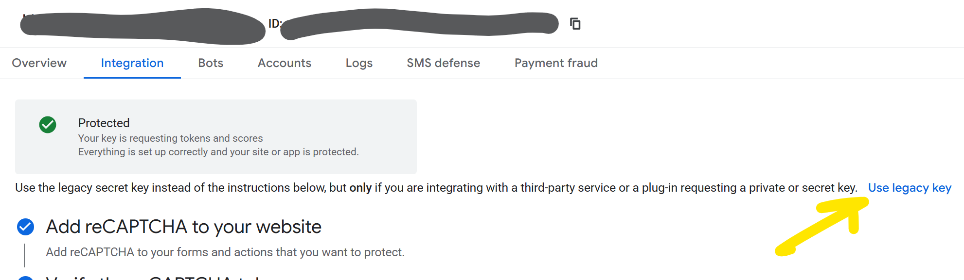This screenshot has width=964, height=280.
Task: Select the Integration tab
Action: [132, 63]
